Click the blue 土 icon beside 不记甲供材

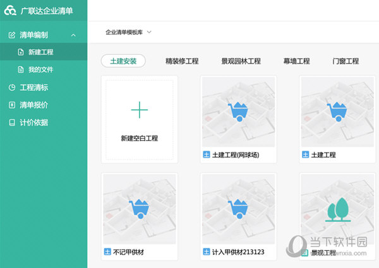107,252
